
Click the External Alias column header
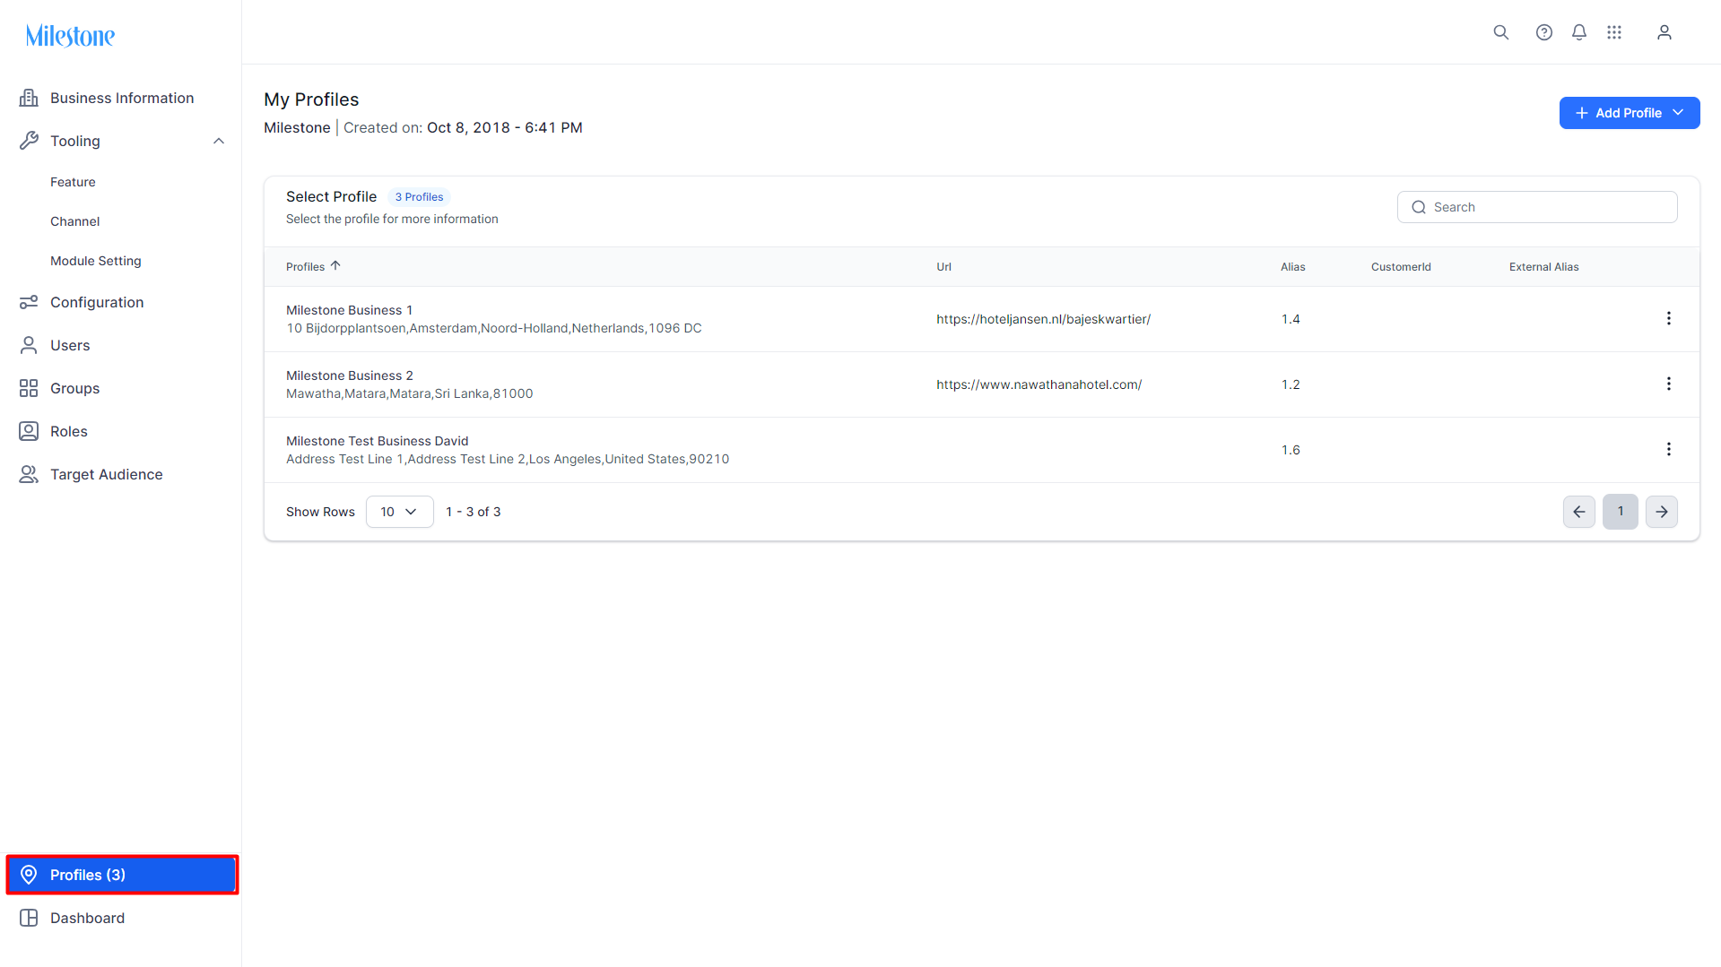(1543, 267)
